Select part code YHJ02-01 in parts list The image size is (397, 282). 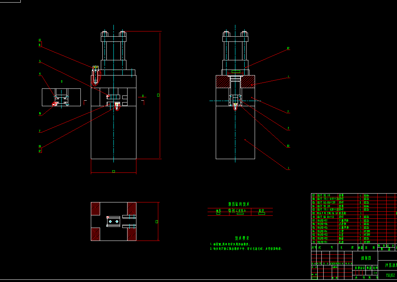point(322,242)
